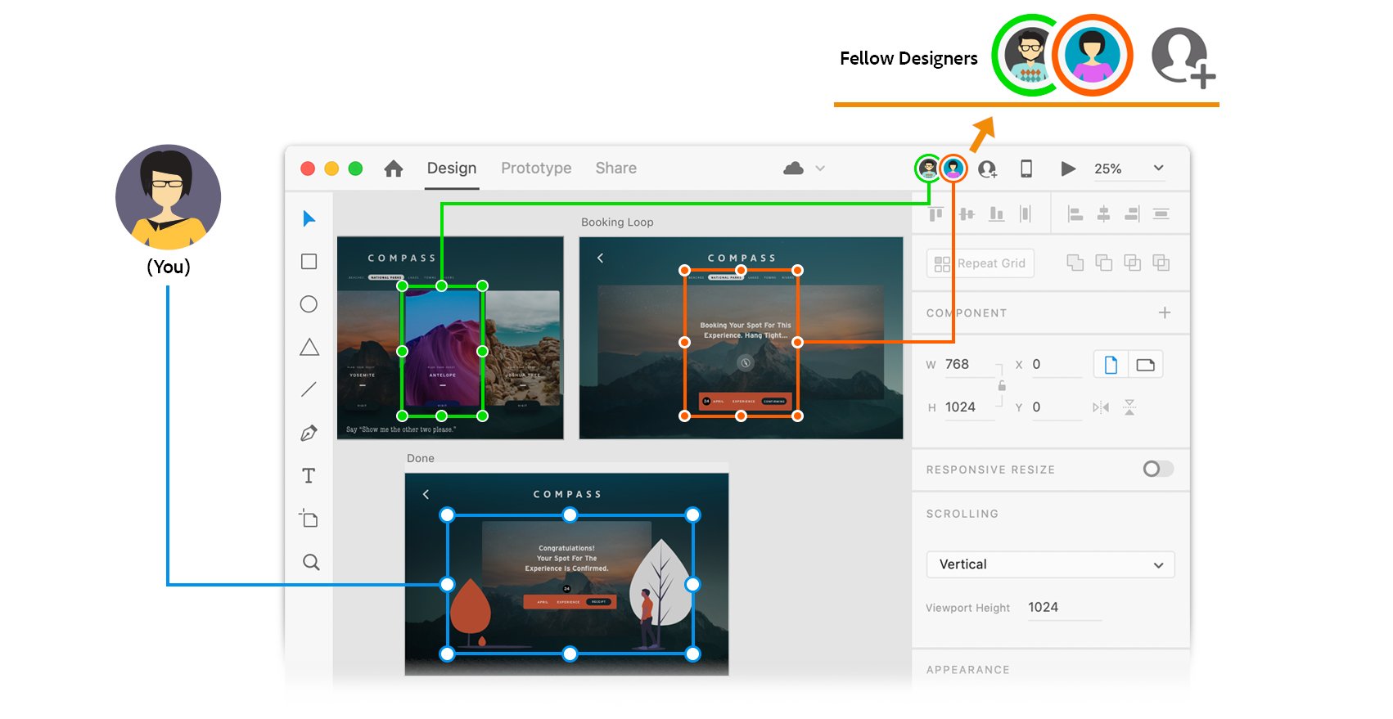1393x719 pixels.
Task: Select the Zoom magnifier tool
Action: click(311, 562)
